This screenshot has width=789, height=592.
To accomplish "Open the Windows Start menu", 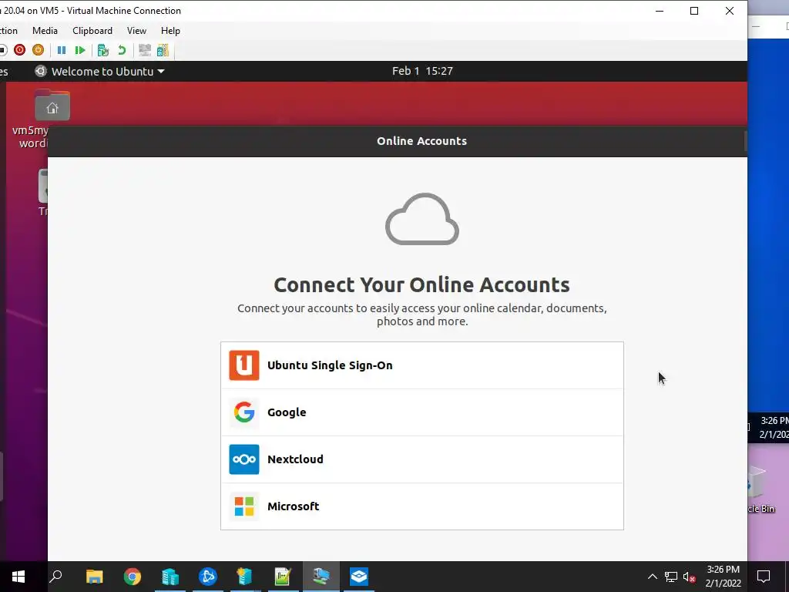I will click(18, 577).
